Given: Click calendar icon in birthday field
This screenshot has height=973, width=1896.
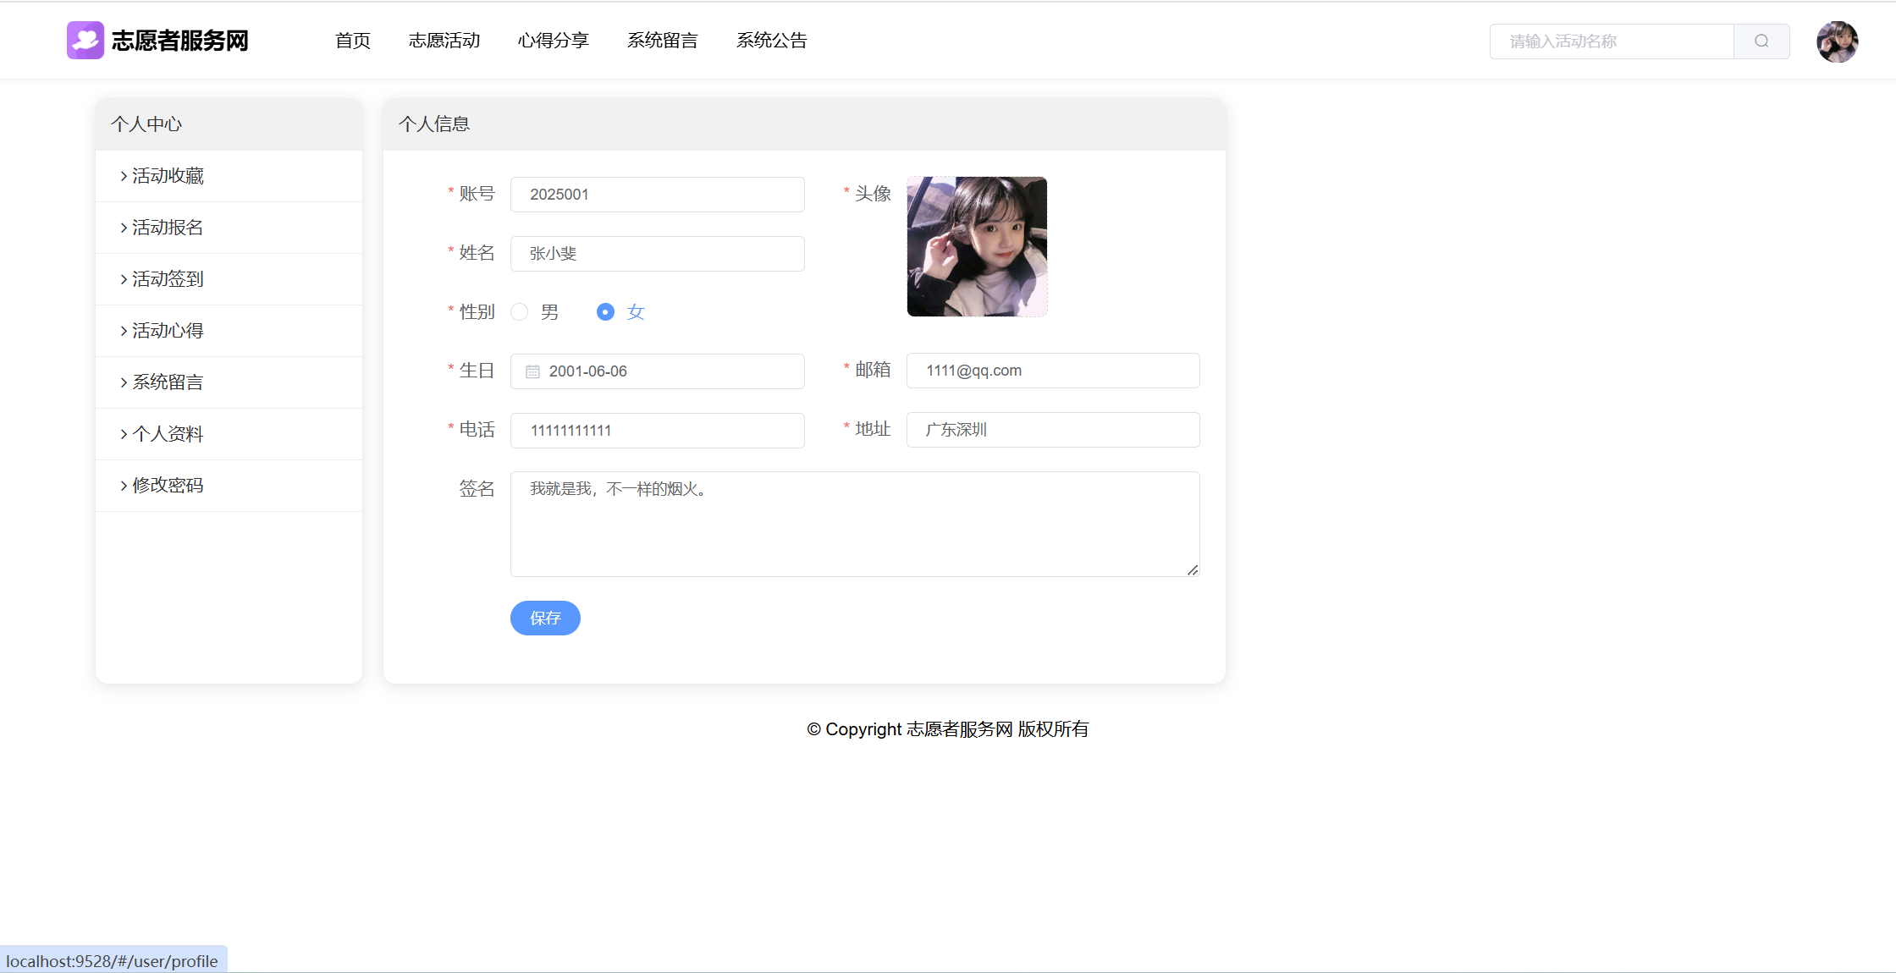Looking at the screenshot, I should 532,371.
